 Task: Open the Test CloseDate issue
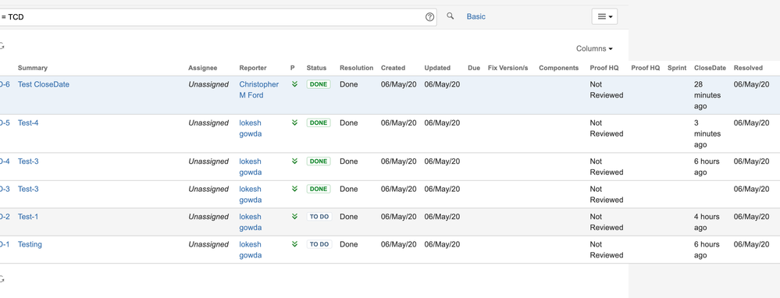43,84
